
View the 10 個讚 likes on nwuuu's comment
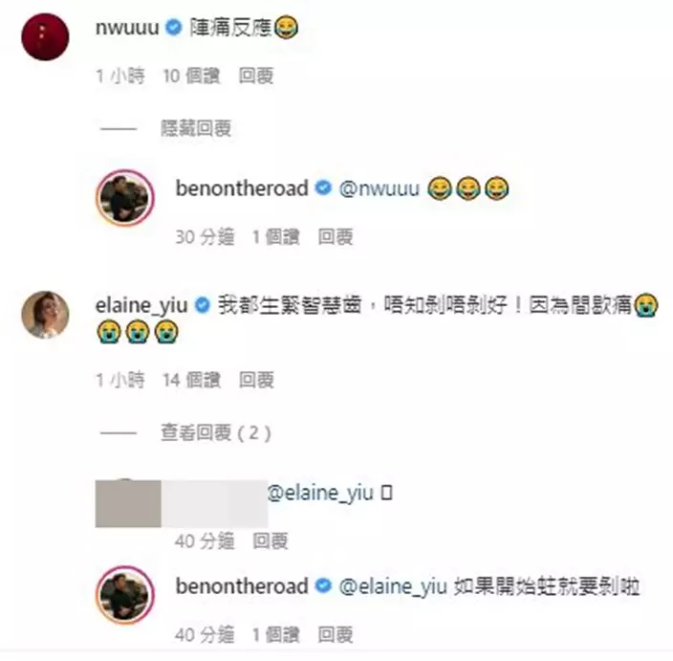click(191, 76)
